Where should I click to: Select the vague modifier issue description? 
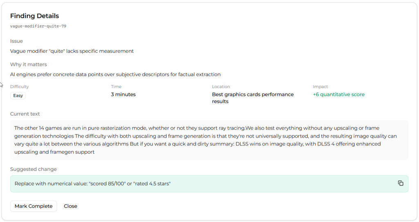72,51
